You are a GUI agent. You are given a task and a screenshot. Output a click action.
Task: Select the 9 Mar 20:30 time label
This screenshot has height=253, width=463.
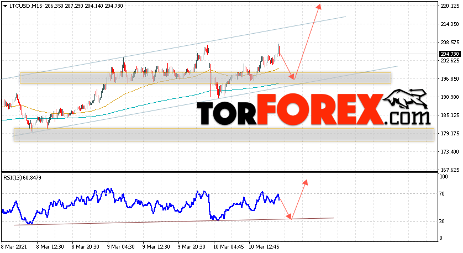[x=192, y=247]
